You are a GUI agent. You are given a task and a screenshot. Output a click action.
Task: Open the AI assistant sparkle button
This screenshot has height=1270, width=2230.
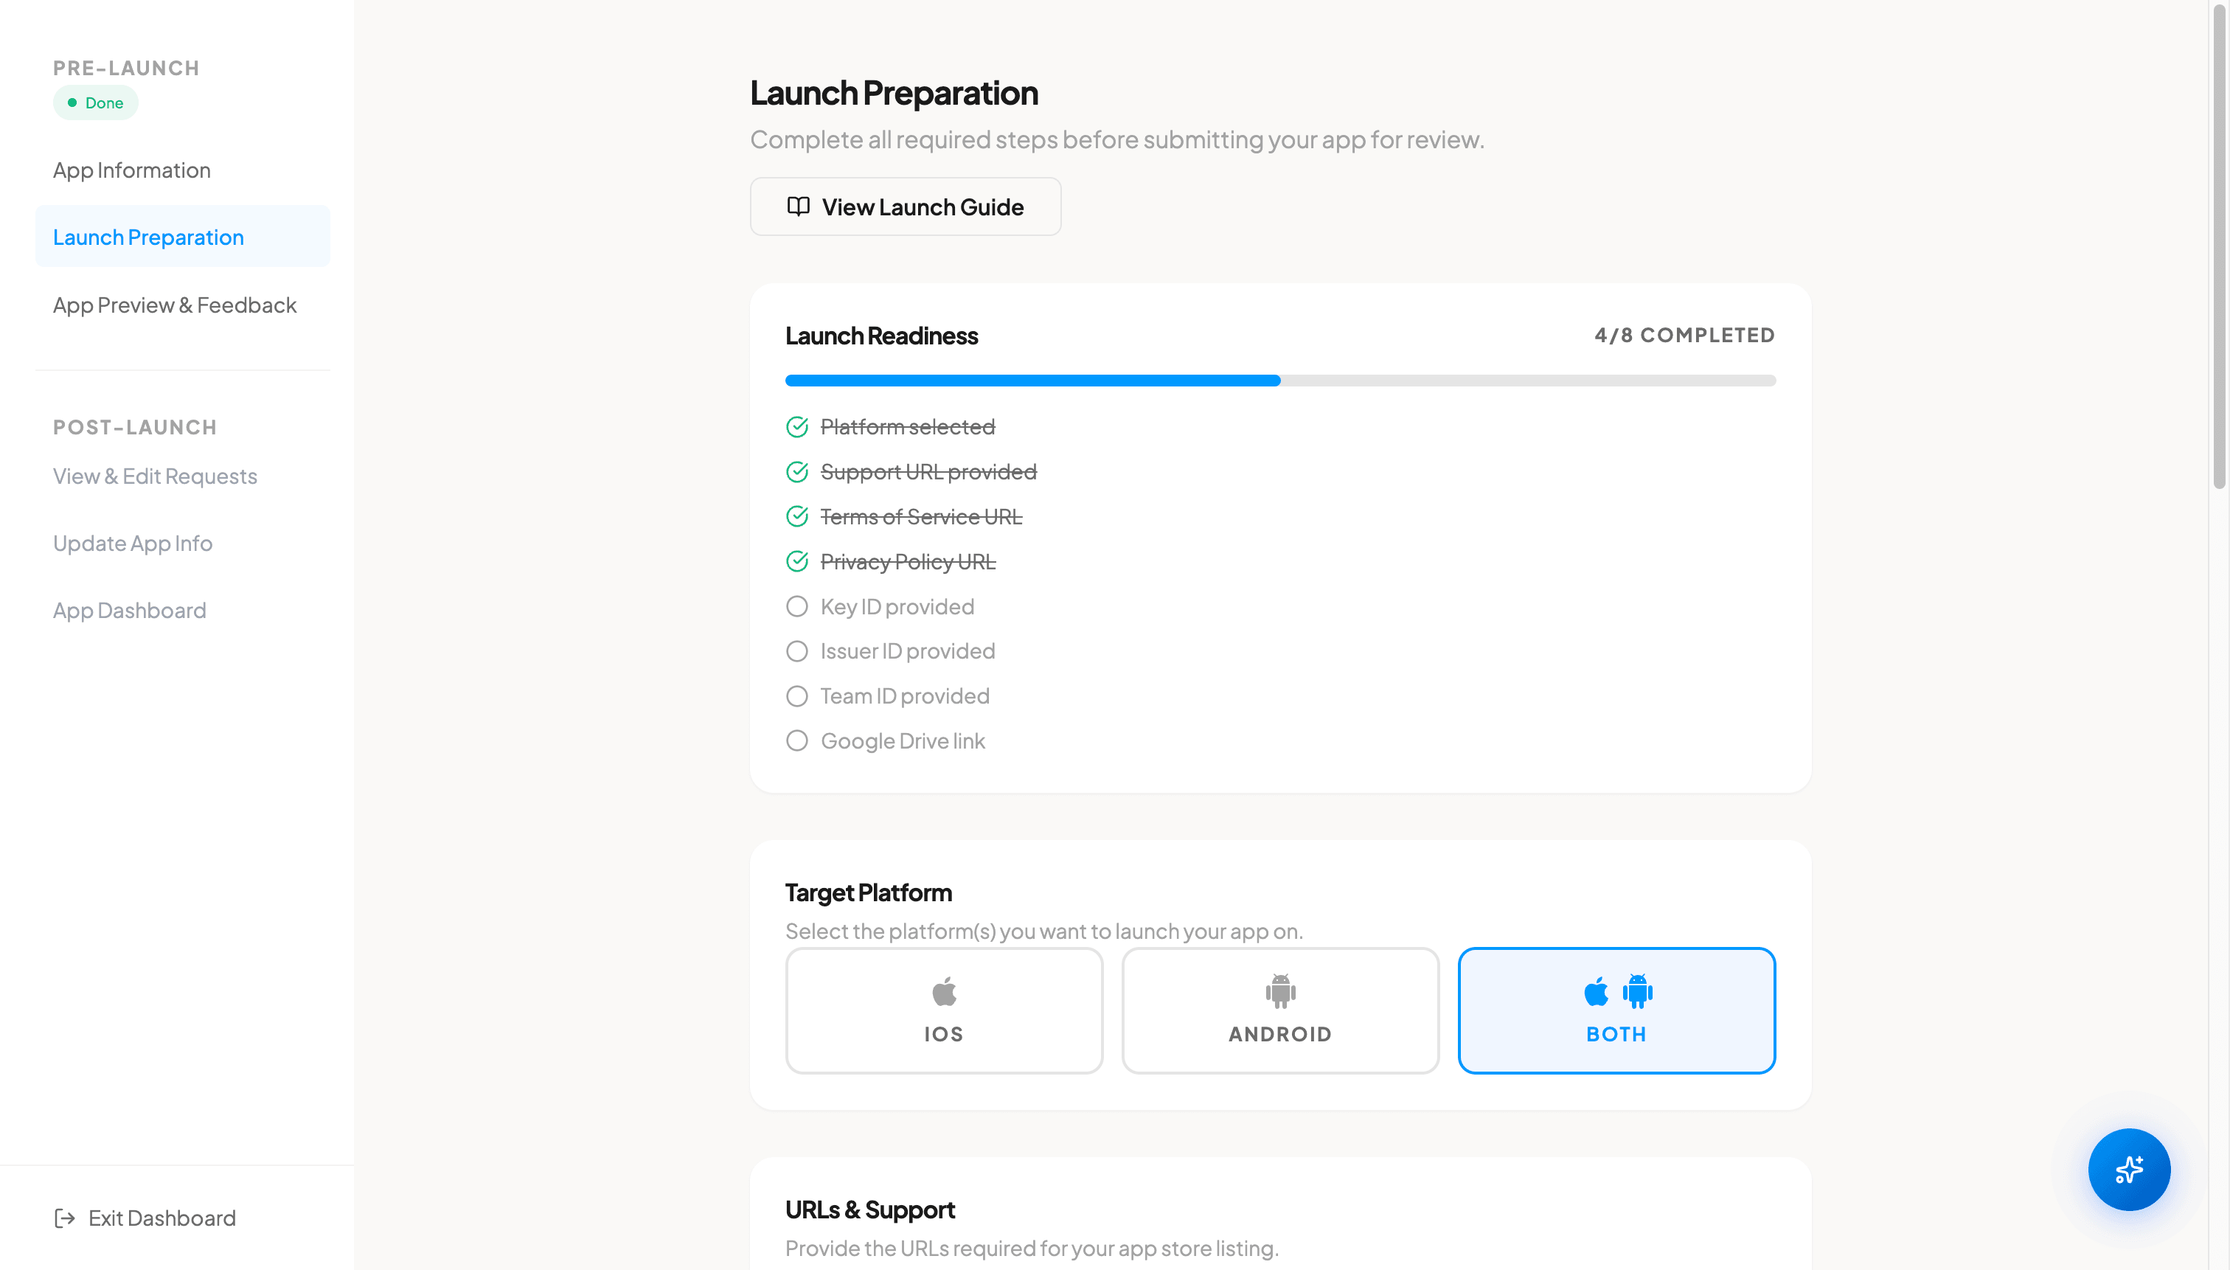coord(2128,1169)
